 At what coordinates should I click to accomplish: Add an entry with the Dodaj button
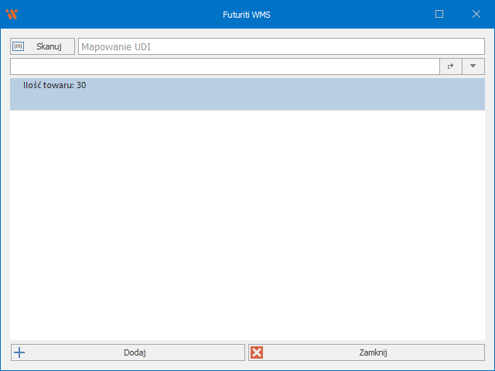click(135, 352)
